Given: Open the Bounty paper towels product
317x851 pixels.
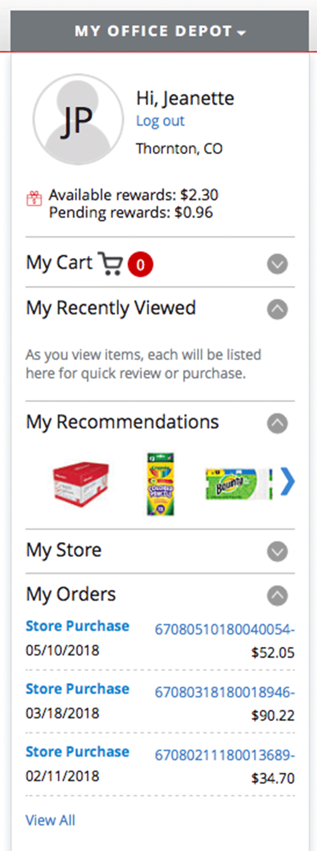Looking at the screenshot, I should point(238,484).
